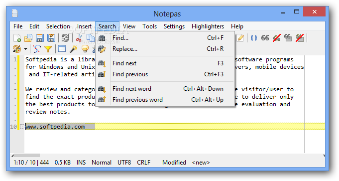Screen dimensions: 339x181
Task: Click the blue window-with-dashed-line toolbar icon
Action: point(62,49)
